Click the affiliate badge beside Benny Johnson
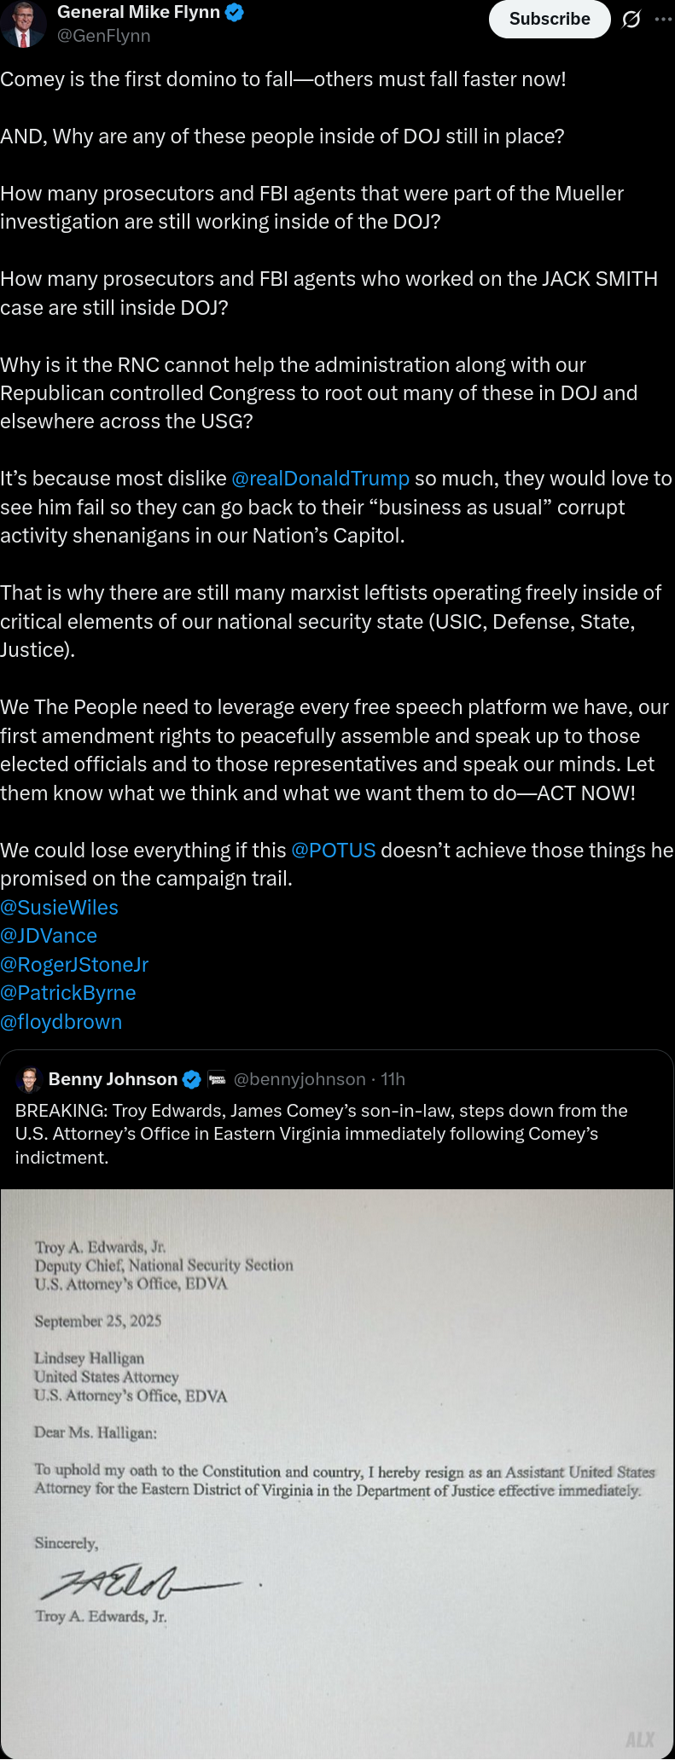The image size is (675, 1760). 217,1079
